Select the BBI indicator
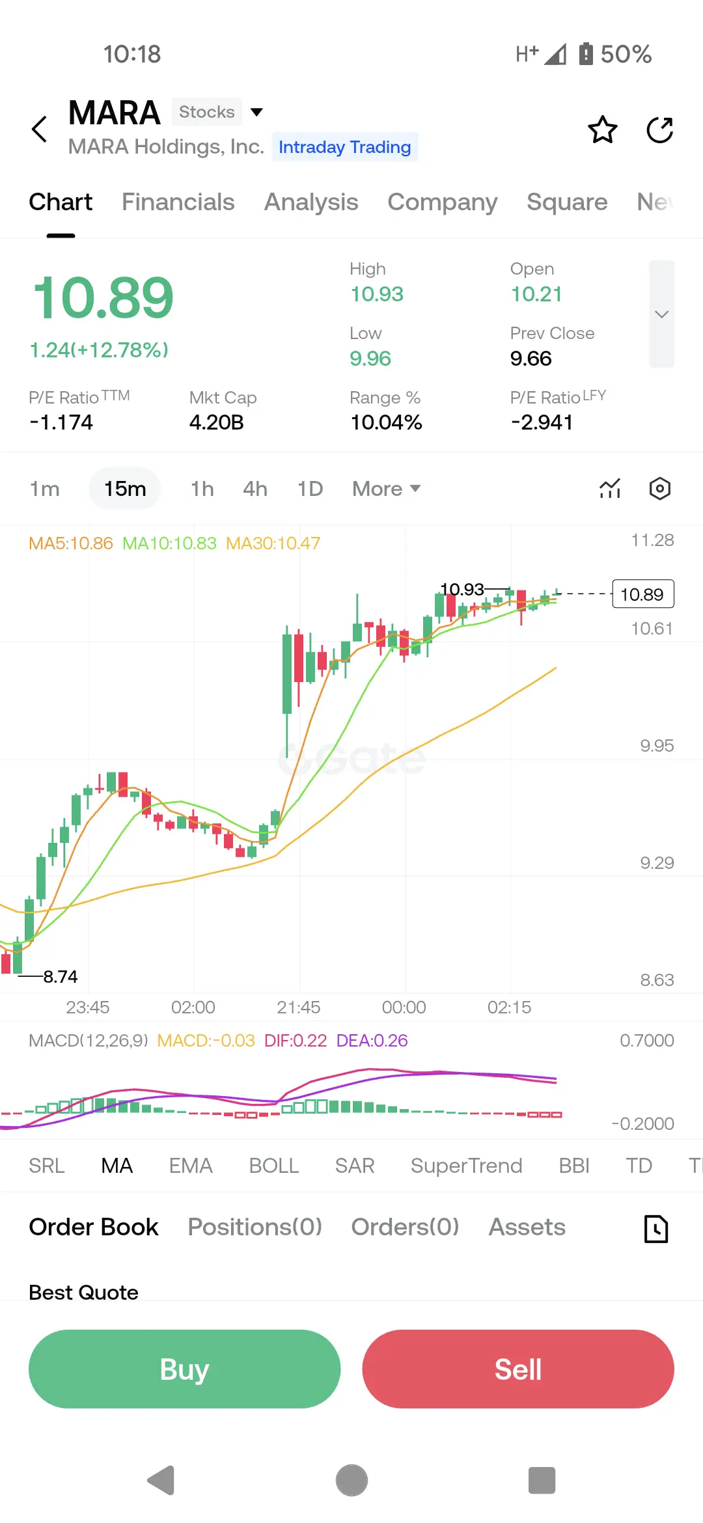Screen dimensions: 703x1523 click(574, 1166)
